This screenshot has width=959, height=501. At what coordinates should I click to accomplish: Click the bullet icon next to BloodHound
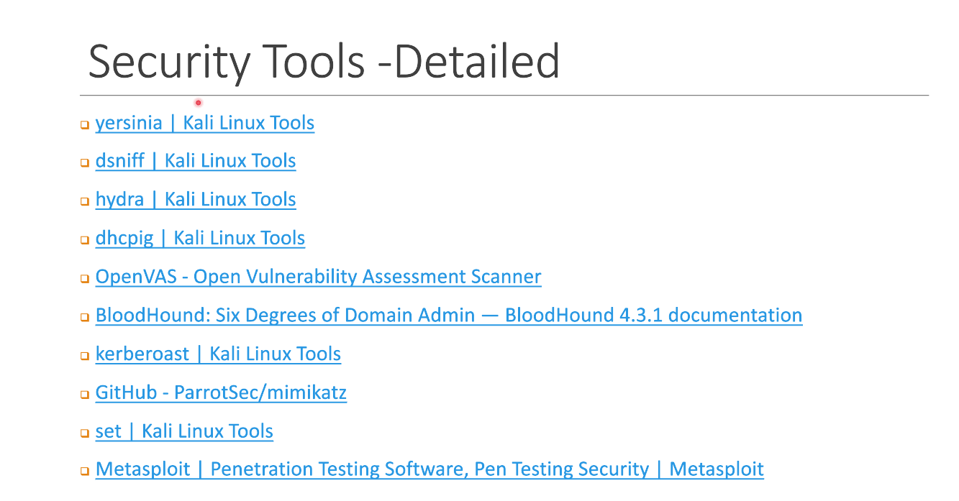[84, 318]
